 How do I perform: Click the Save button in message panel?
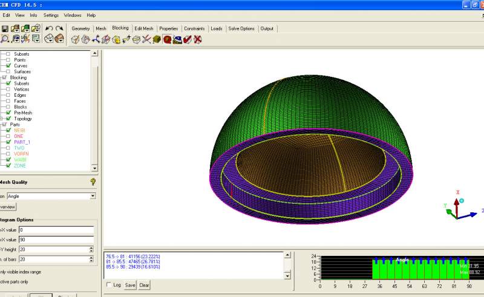coord(130,284)
